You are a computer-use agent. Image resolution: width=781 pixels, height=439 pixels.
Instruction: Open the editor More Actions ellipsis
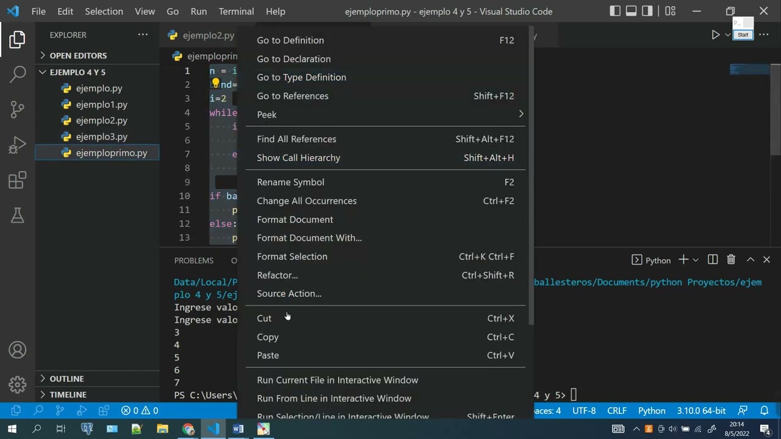point(763,35)
